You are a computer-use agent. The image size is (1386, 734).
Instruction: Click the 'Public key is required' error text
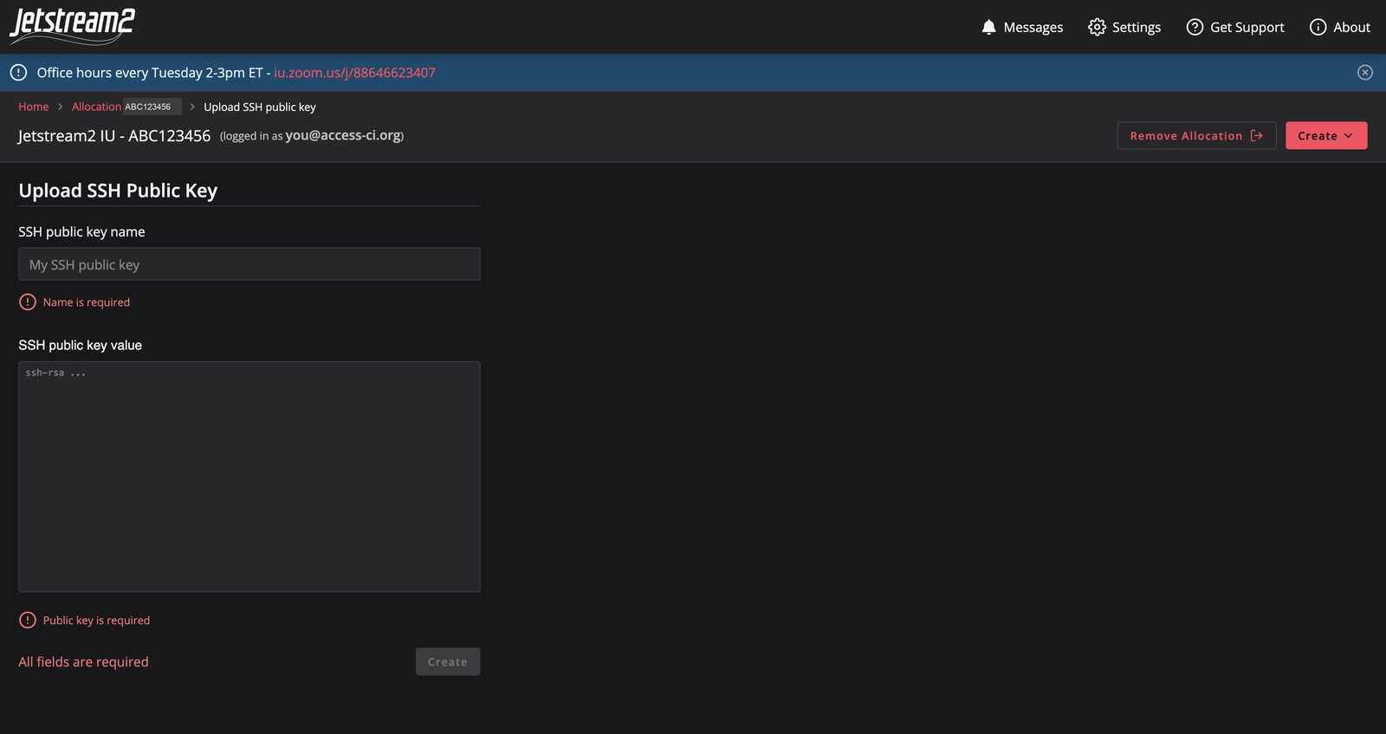point(96,620)
